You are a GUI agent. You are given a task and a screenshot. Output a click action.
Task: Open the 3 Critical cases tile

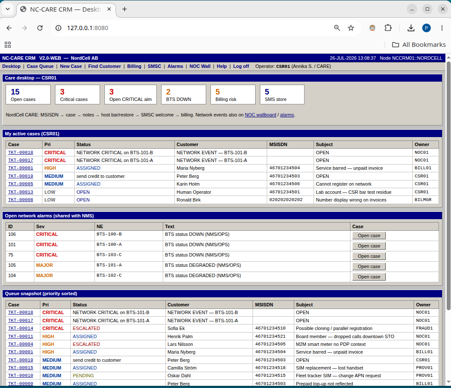pyautogui.click(x=77, y=95)
